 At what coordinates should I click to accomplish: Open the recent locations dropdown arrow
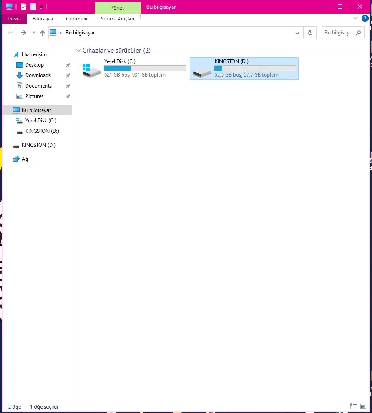coord(33,33)
